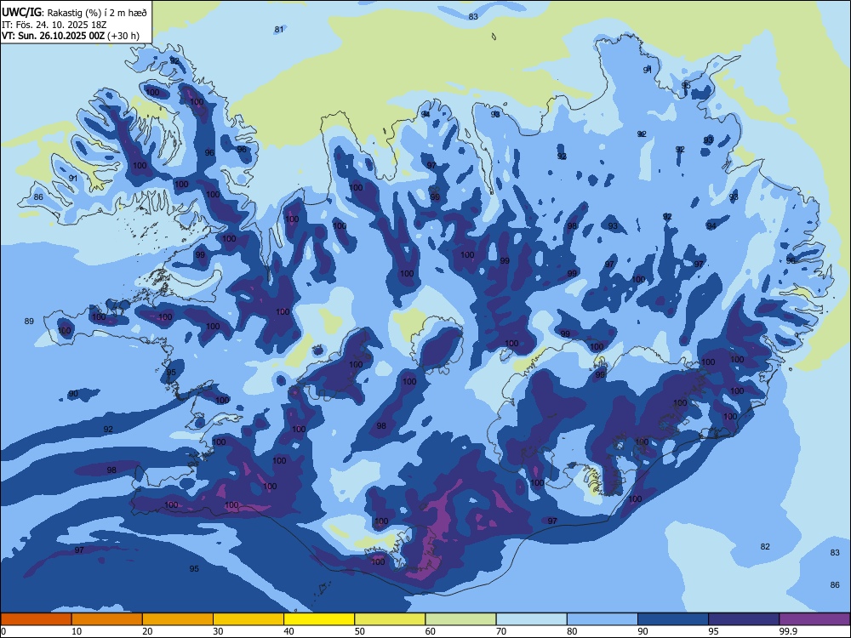Select the purple legend swatch above 99.9
This screenshot has width=851, height=638.
[814, 619]
